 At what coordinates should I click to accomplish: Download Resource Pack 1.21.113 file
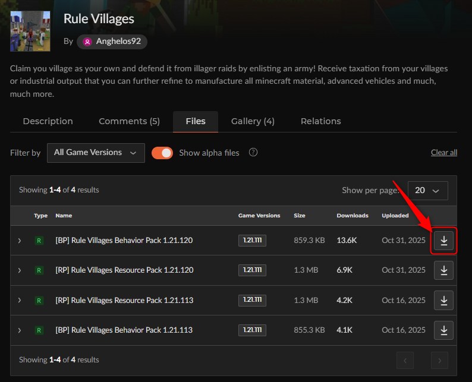(443, 300)
